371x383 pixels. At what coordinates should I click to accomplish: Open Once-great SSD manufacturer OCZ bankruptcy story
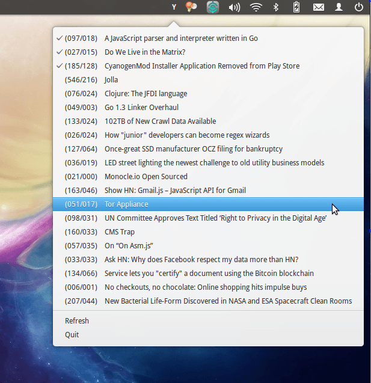click(208, 149)
